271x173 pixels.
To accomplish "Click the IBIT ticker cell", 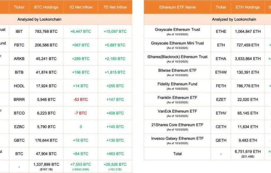I will click(x=19, y=31).
